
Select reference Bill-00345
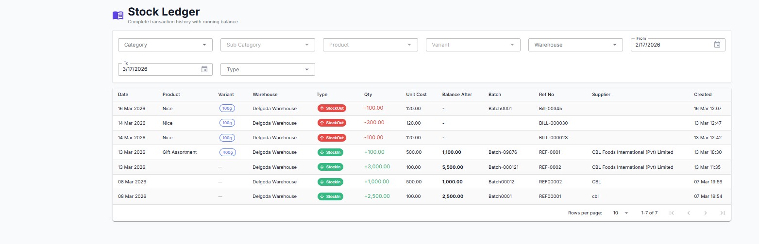pos(550,109)
